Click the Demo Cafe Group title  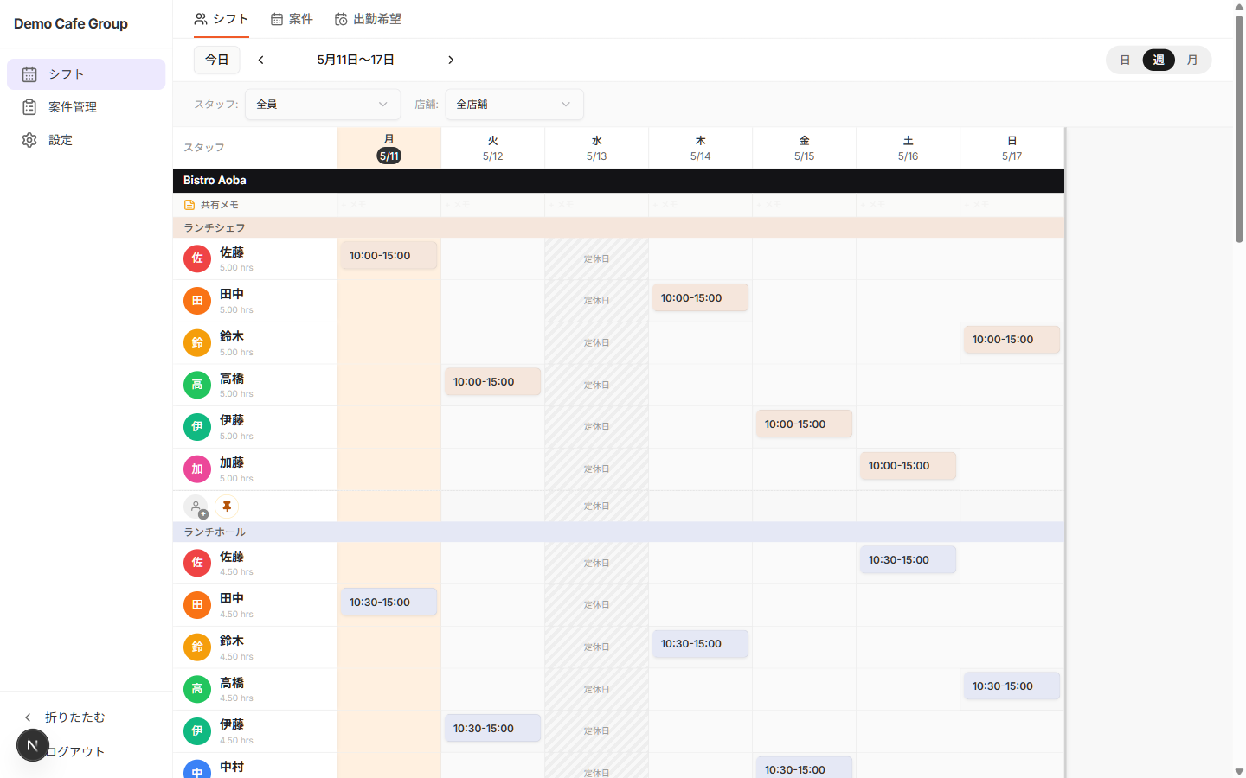pos(71,23)
